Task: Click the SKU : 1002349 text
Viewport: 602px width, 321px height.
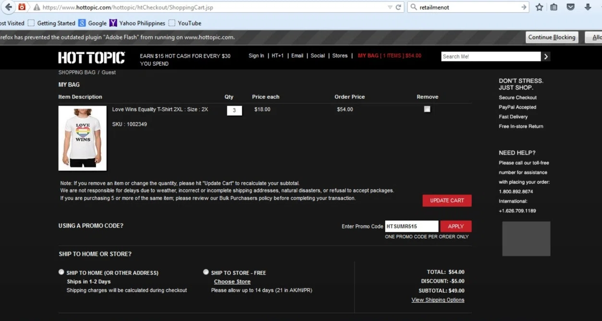Action: (x=130, y=124)
